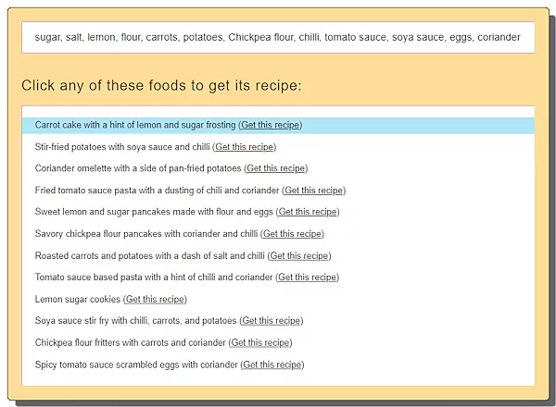Select the Roasted carrots and potatoes item text
Screen dimensions: 556x407
[x=148, y=255]
